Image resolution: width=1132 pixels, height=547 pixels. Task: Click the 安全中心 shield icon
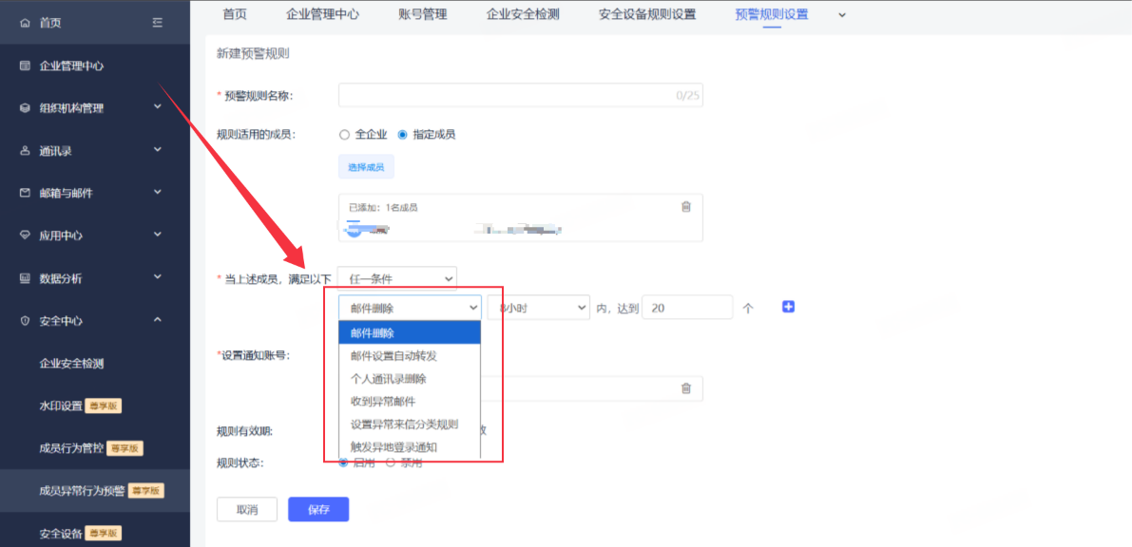pos(26,320)
